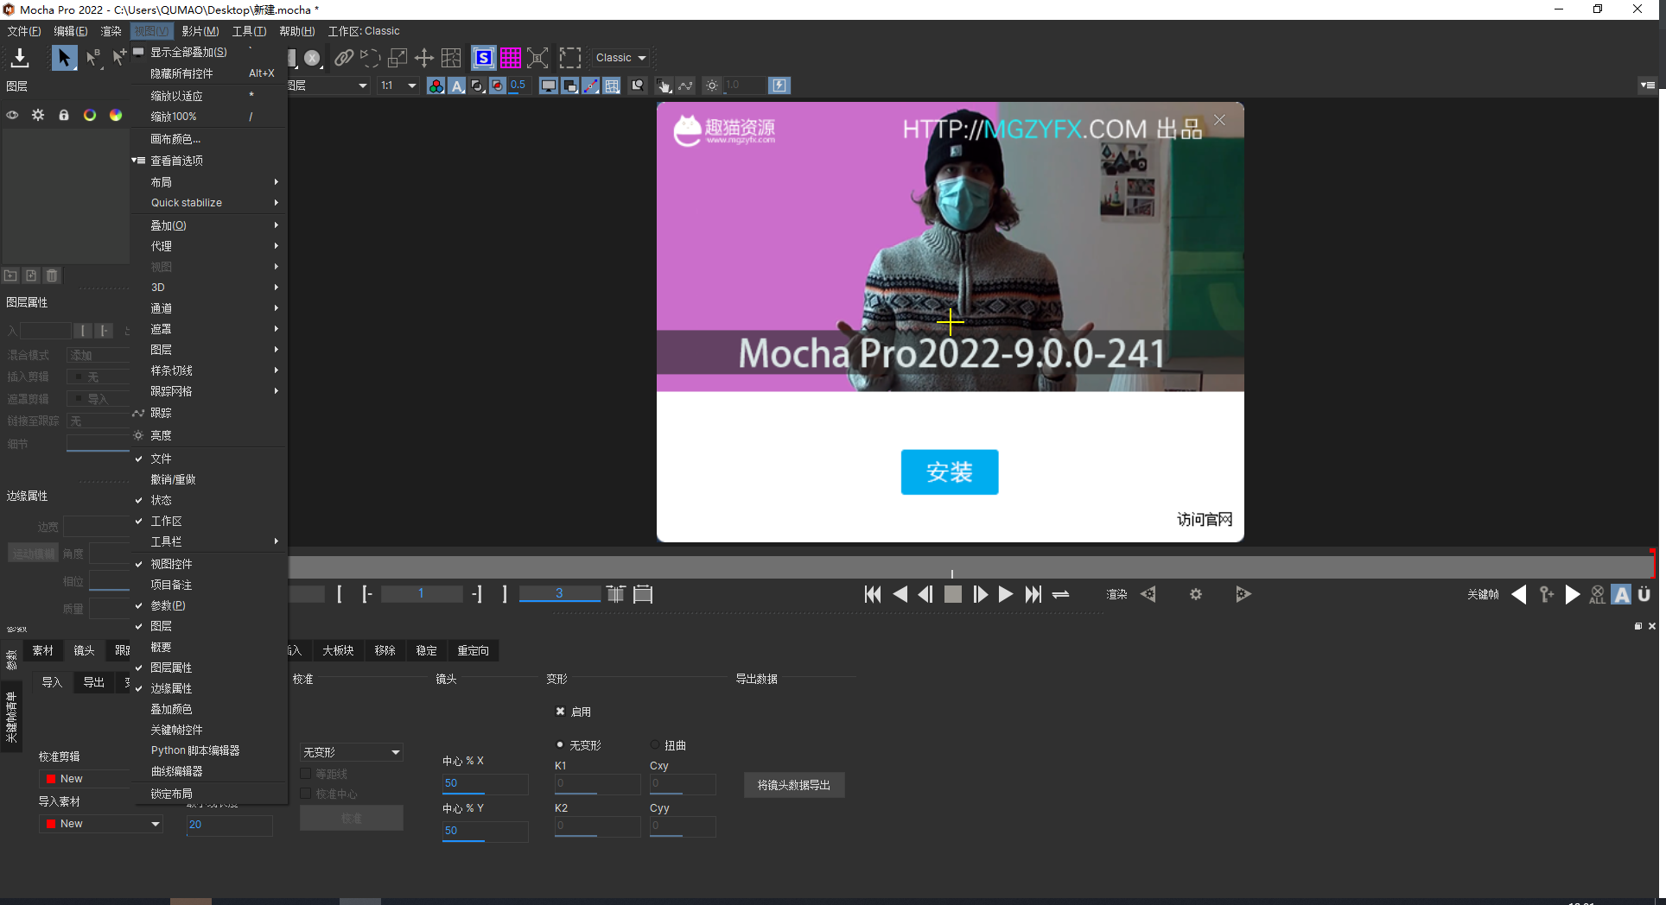Expand the 3D submenu
The height and width of the screenshot is (905, 1666).
pyautogui.click(x=208, y=288)
